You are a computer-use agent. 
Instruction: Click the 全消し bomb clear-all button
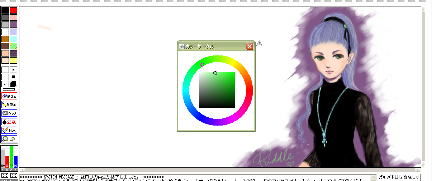click(x=9, y=122)
